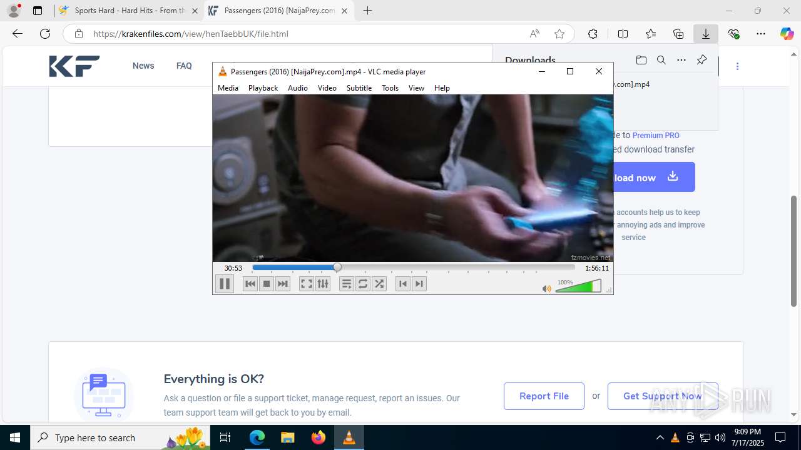Image resolution: width=801 pixels, height=450 pixels.
Task: Open the FAQ page link
Action: click(x=184, y=66)
